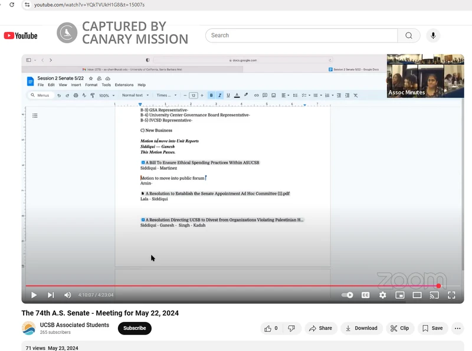Dislike the video with thumbs down

291,328
